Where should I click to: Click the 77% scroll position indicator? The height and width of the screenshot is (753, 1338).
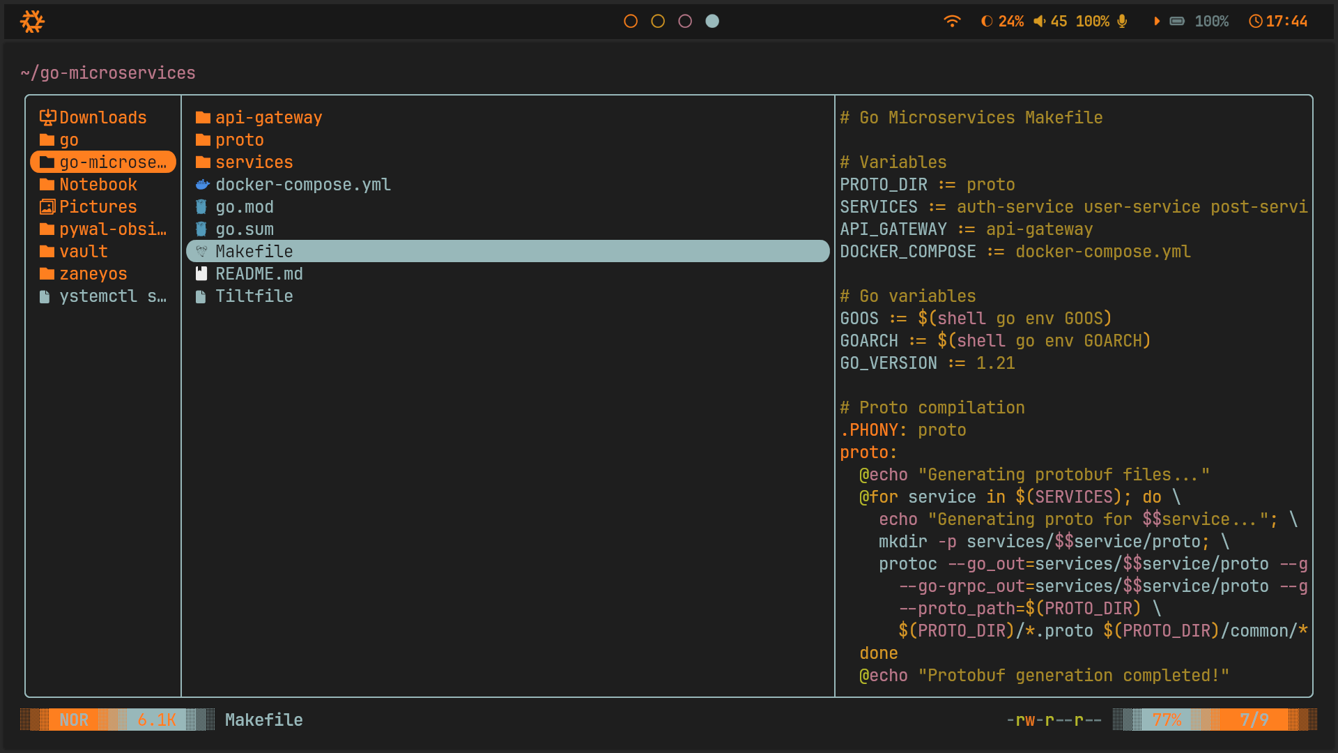tap(1167, 720)
